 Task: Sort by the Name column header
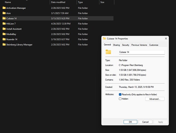point(8,2)
